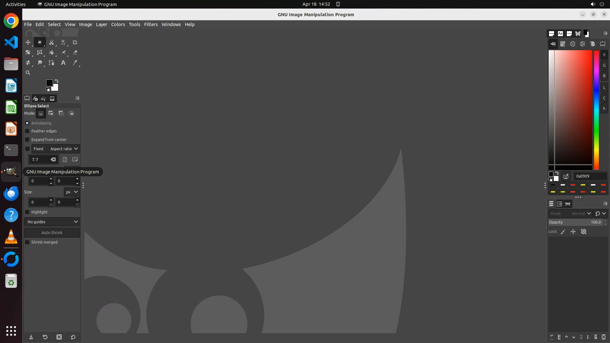Select the Bucket Fill tool
Viewport: 610px width, 343px height.
(51, 52)
